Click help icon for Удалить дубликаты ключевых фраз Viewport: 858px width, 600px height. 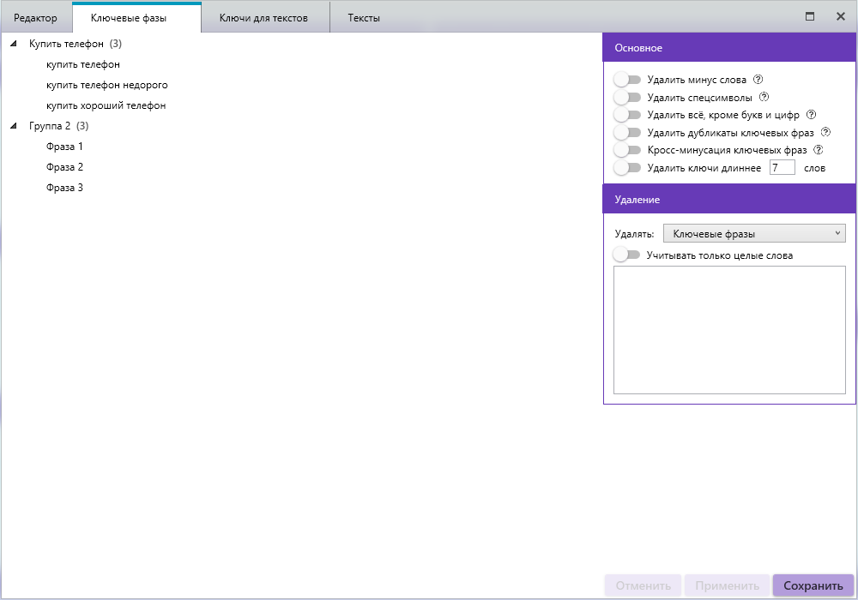[x=825, y=133]
